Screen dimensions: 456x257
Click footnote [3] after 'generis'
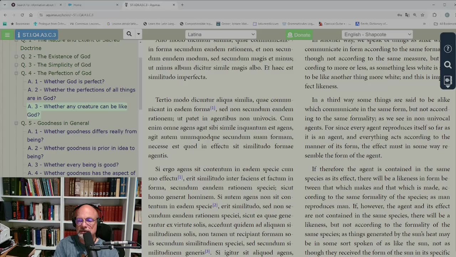tap(207, 251)
